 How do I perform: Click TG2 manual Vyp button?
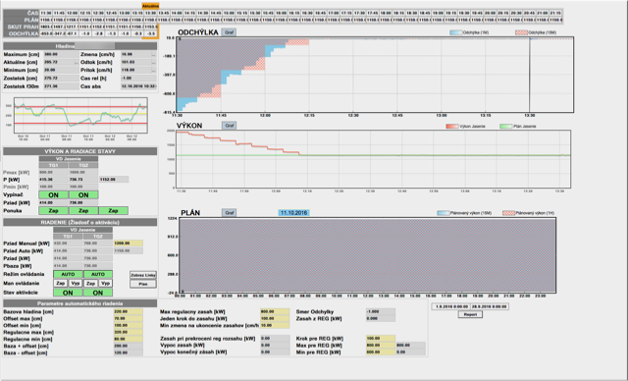click(105, 283)
